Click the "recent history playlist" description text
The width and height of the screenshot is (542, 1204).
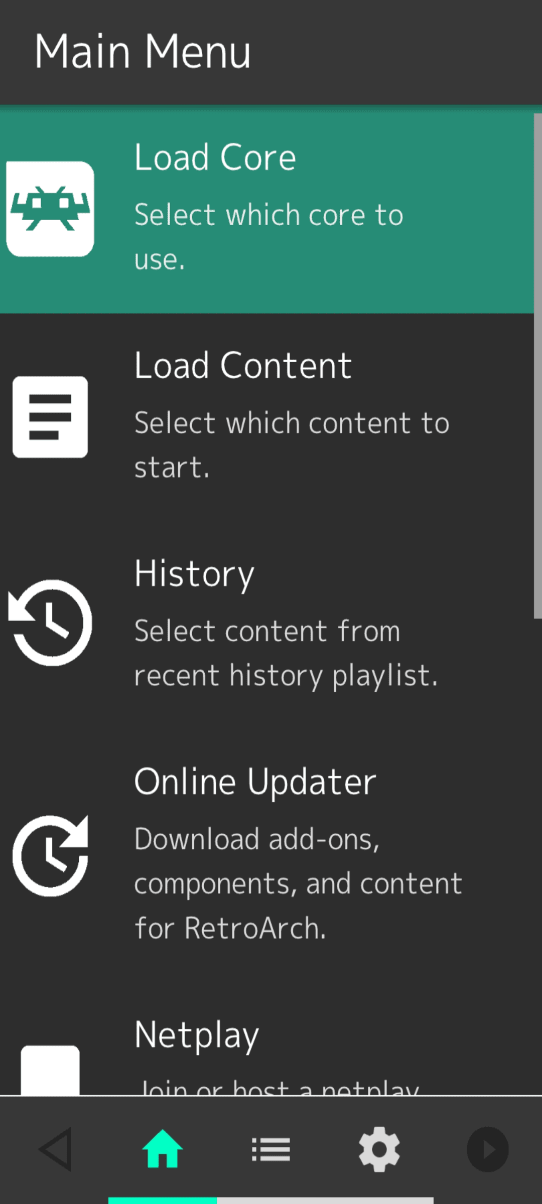tap(286, 675)
